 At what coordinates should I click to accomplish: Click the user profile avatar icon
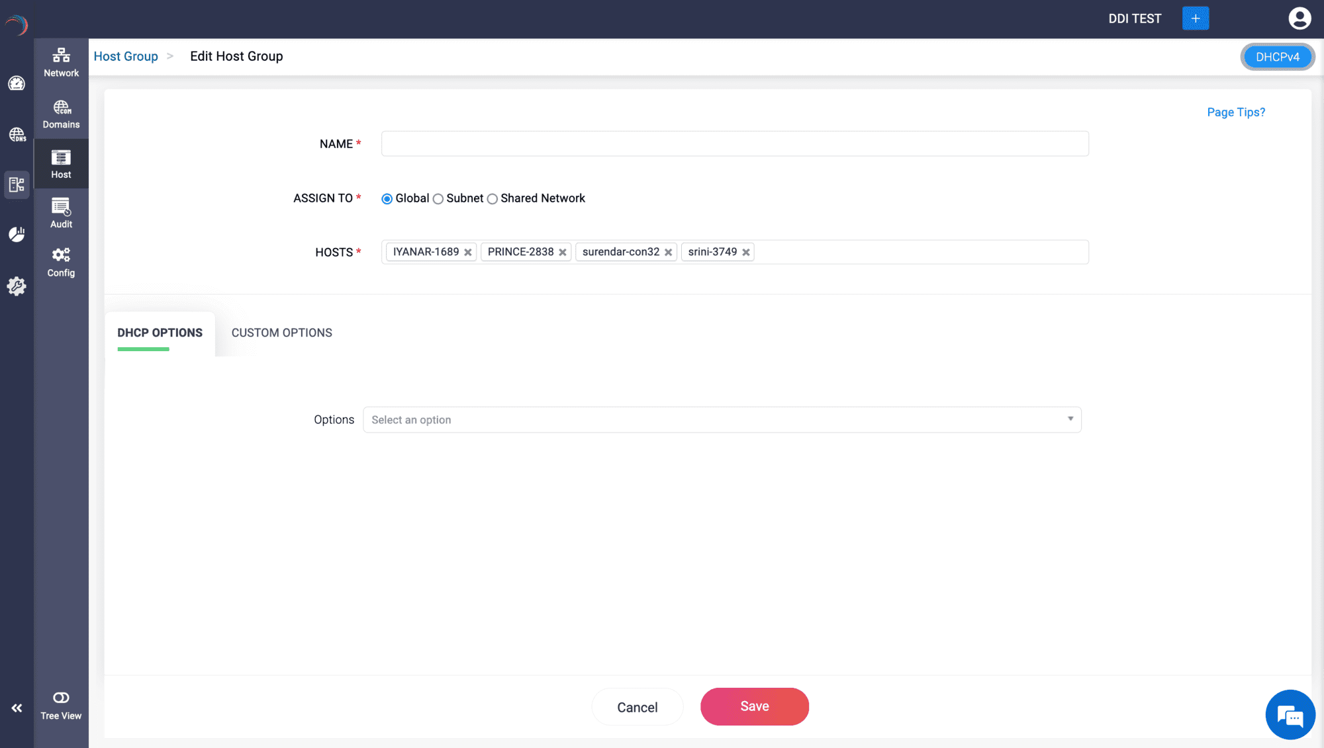(1300, 19)
